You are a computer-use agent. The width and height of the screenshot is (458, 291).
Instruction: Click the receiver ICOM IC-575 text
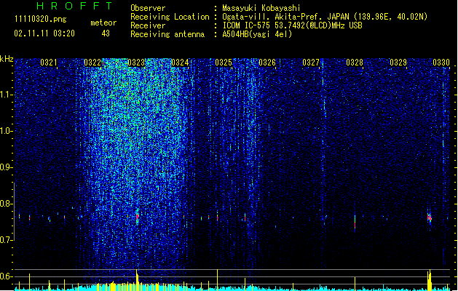293,25
